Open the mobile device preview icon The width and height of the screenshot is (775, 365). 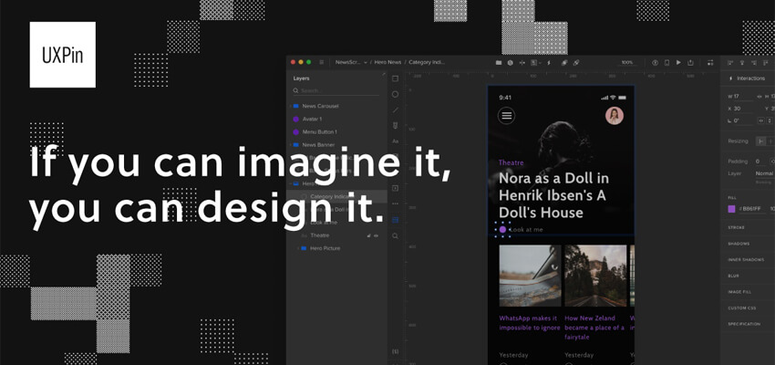pos(666,62)
